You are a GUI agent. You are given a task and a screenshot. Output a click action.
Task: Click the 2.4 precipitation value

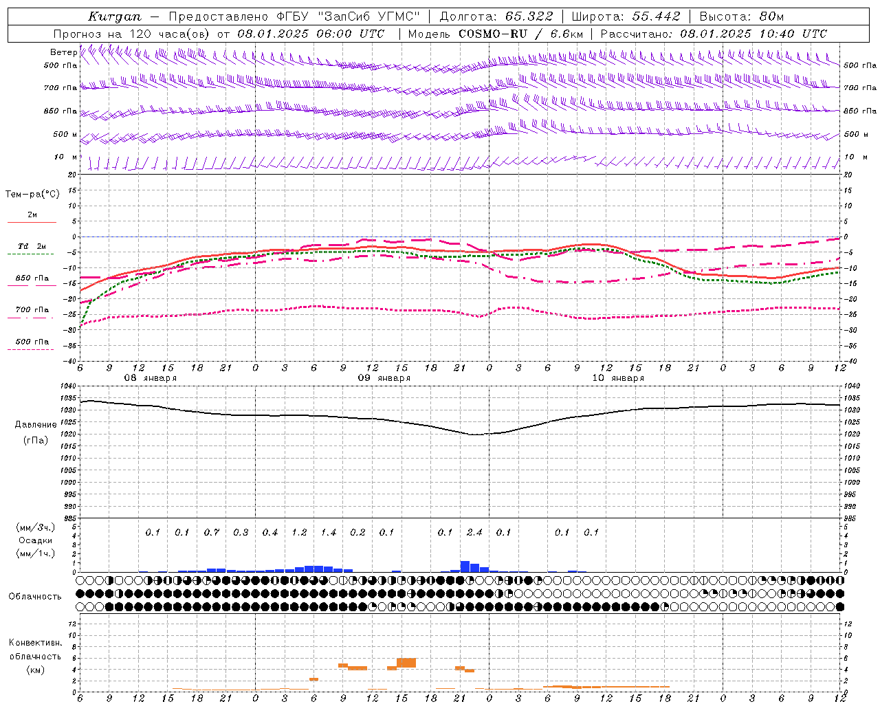(x=474, y=532)
